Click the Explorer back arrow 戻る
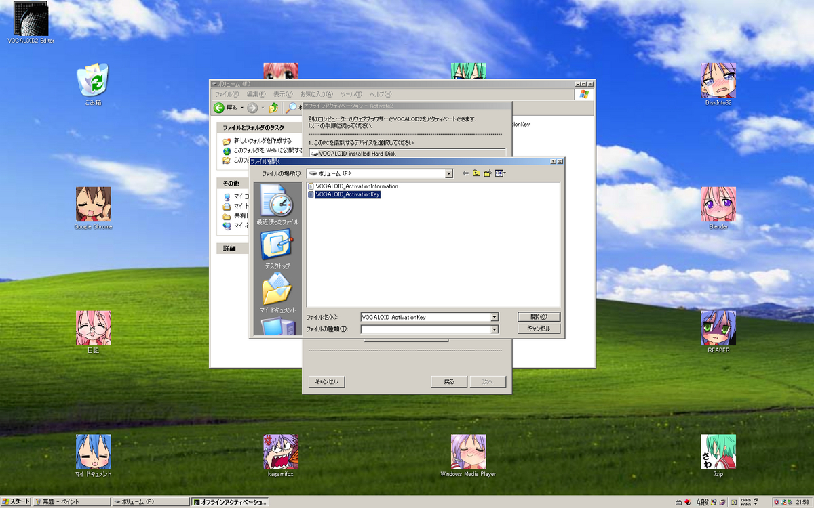This screenshot has height=508, width=814. coord(225,108)
